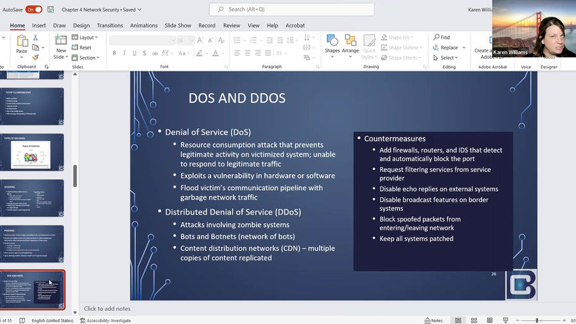Click the Bullets list icon

tap(239, 40)
